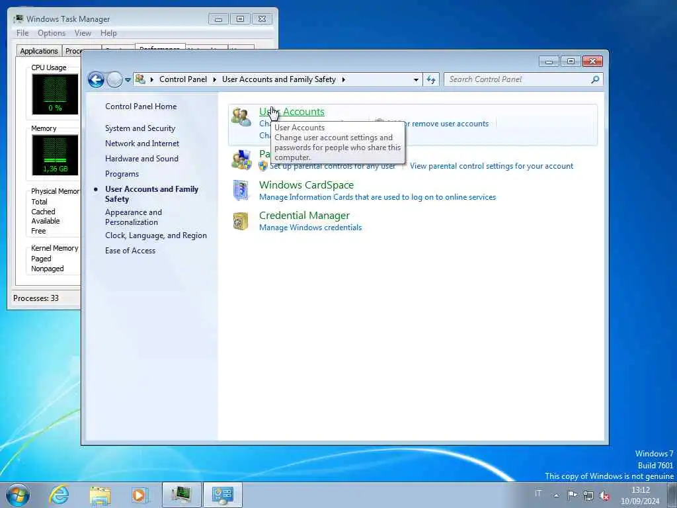Click the Forward arrow button in Control Panel

click(114, 79)
